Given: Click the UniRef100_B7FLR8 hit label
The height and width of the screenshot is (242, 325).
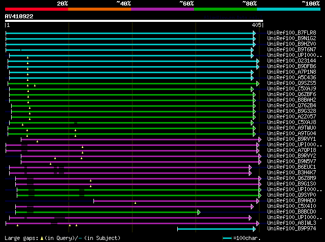Looking at the screenshot, I should (291, 33).
